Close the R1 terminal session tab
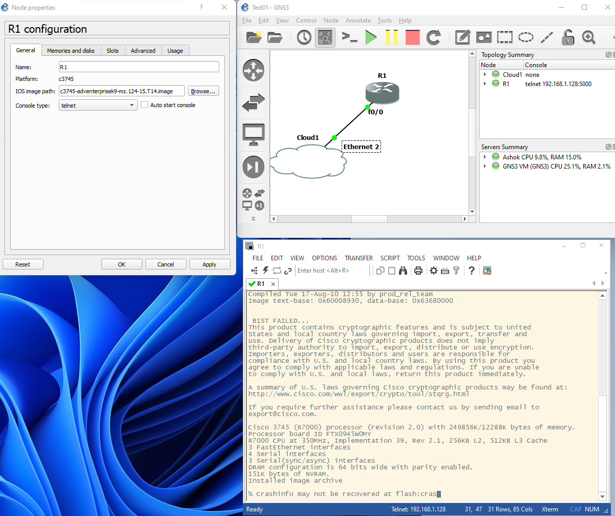This screenshot has height=516, width=615. 273,284
